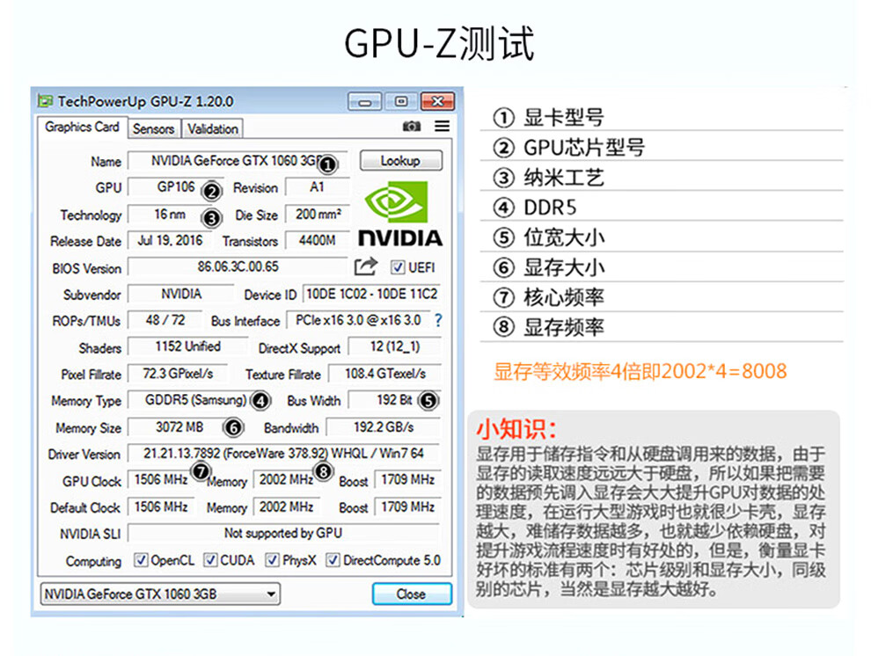The image size is (871, 656).
Task: Click the Bandwidth 192.2 GB/s field
Action: click(384, 427)
